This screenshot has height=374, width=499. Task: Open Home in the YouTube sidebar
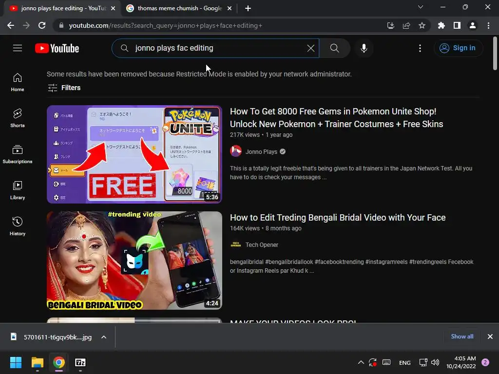click(x=18, y=82)
